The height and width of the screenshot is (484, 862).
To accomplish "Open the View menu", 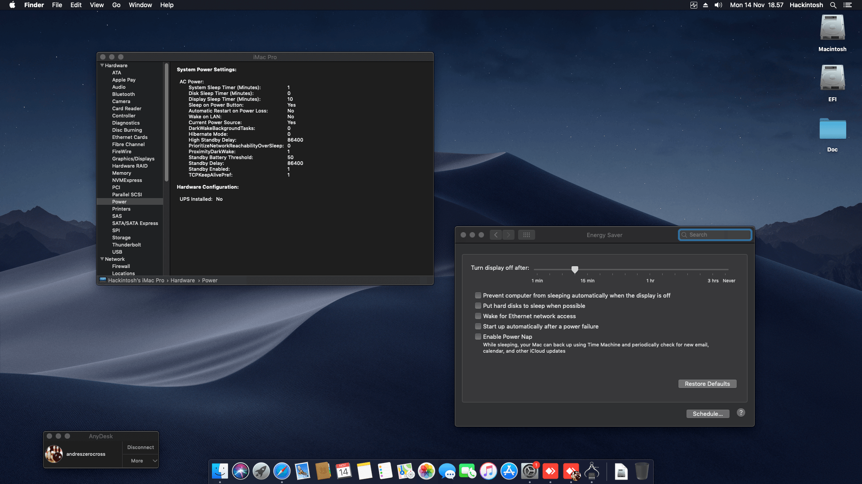I will point(97,5).
